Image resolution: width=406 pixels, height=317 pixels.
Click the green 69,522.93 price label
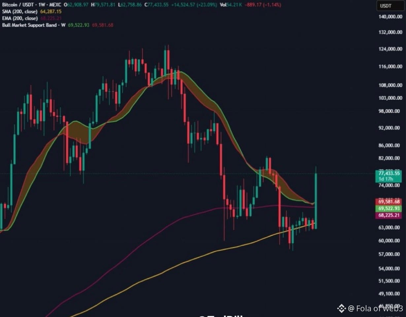pos(389,208)
